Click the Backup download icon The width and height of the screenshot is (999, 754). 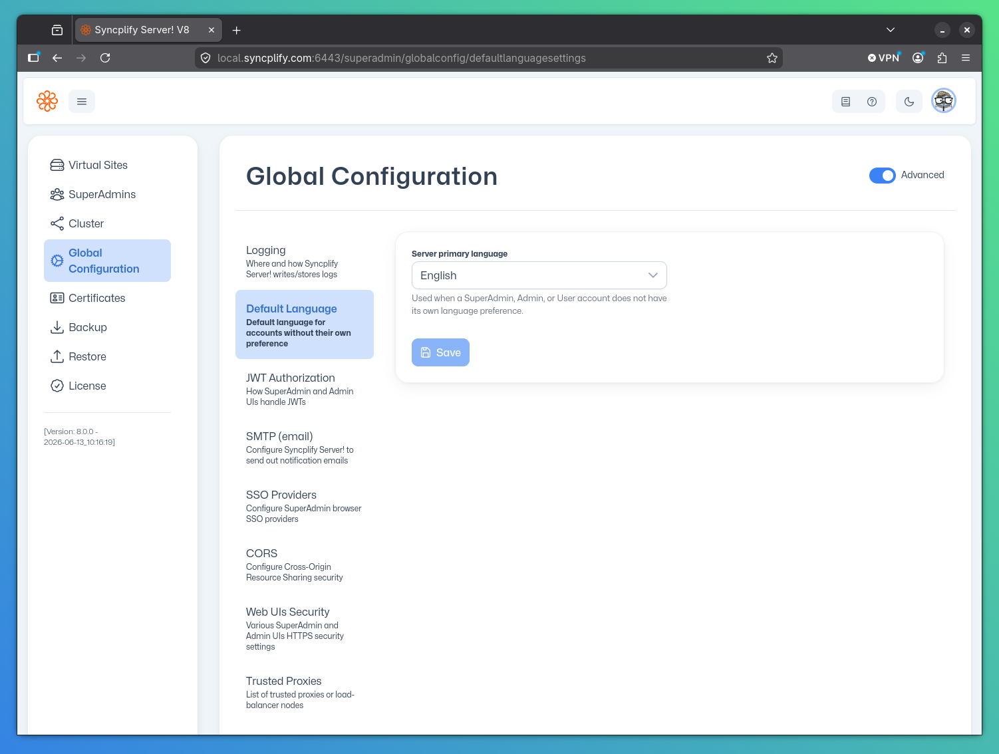(57, 327)
